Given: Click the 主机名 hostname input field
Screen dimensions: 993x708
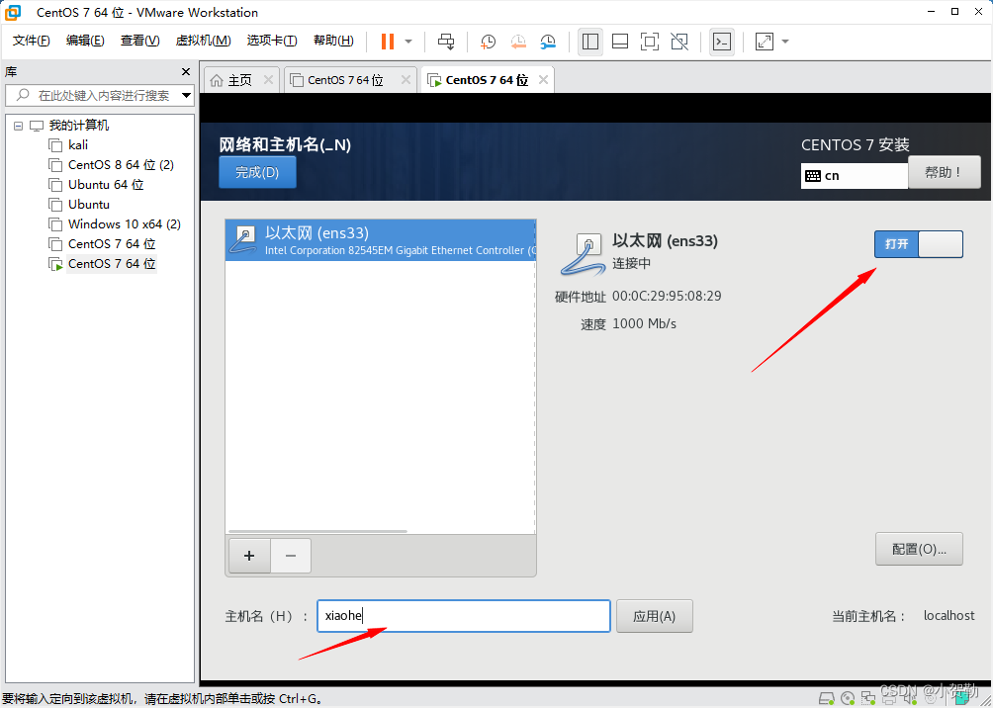Looking at the screenshot, I should coord(464,616).
